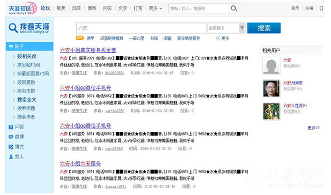
Task: Sort results by 按最新回复时间
Action: [x=33, y=73]
